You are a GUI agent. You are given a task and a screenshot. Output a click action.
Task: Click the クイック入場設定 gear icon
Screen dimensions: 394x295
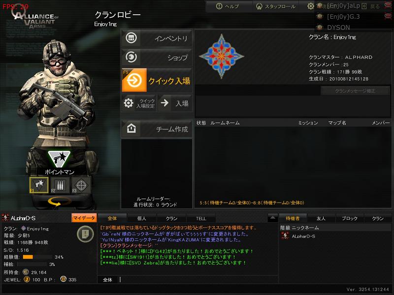click(x=129, y=103)
